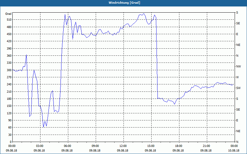Click the 120 degree axis label
The image size is (247, 154).
(x=9, y=113)
